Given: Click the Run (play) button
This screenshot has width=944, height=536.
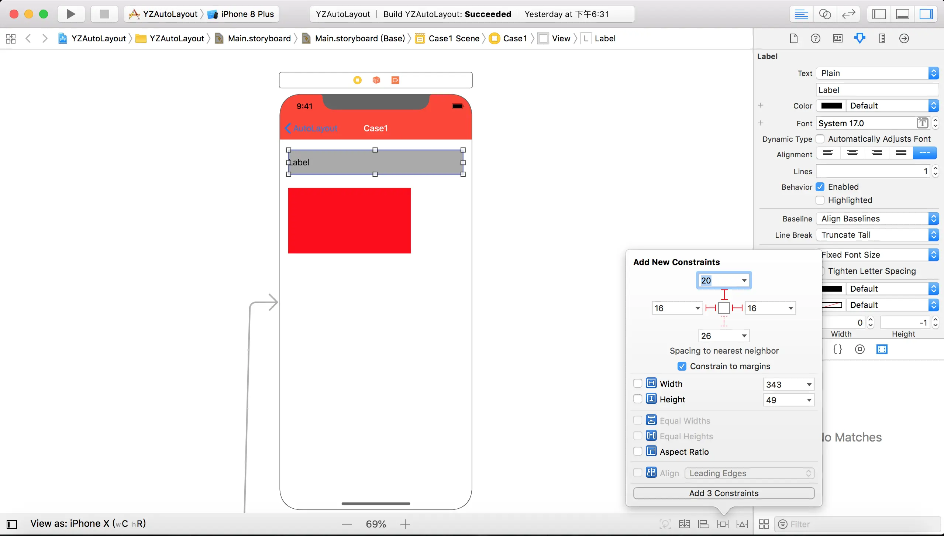Looking at the screenshot, I should (x=70, y=14).
